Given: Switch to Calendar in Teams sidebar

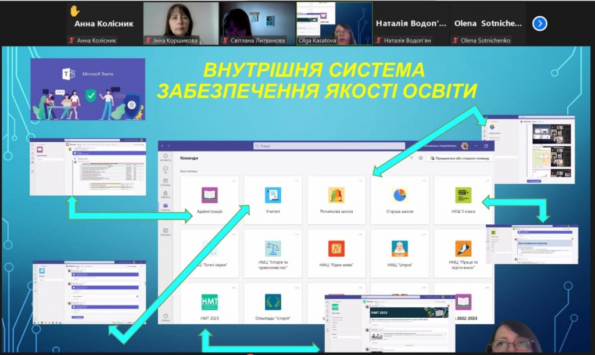Looking at the screenshot, I should coord(166,181).
